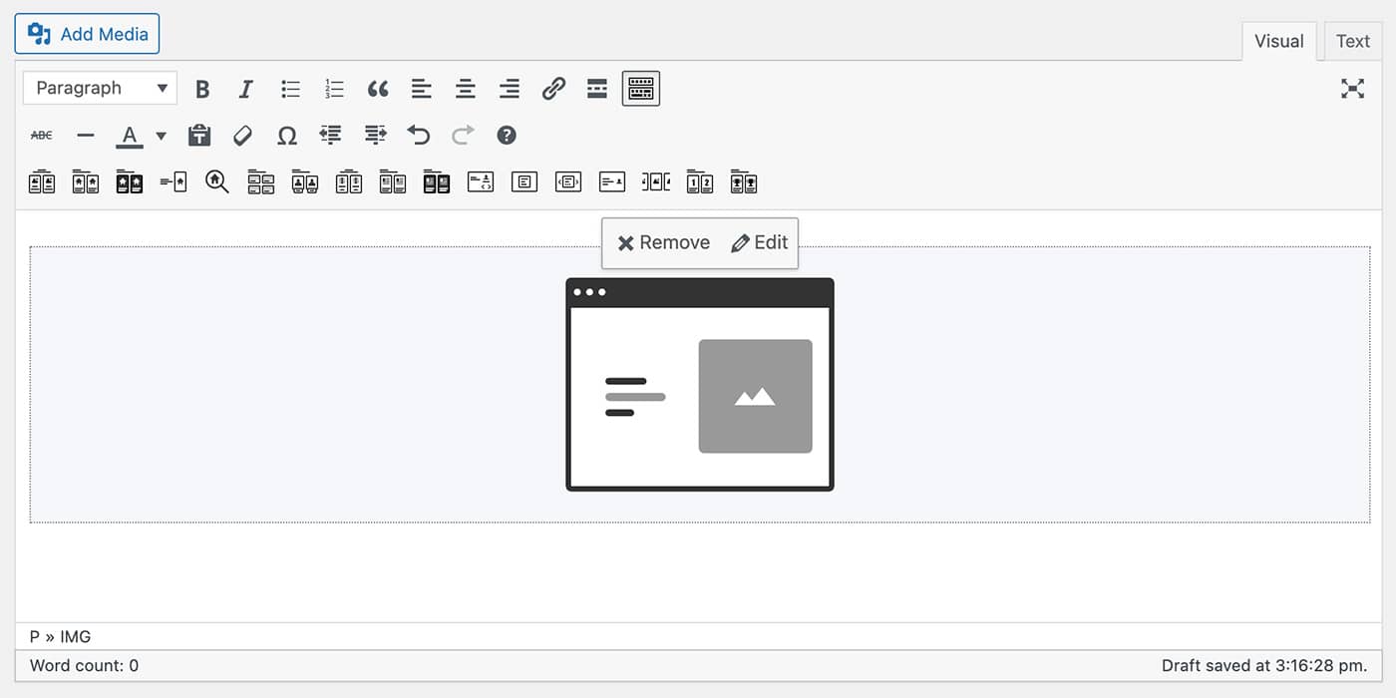Clear formatting with the eraser icon
1396x698 pixels.
pyautogui.click(x=243, y=136)
